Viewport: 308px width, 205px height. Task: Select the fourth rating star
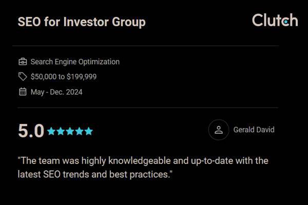click(79, 131)
